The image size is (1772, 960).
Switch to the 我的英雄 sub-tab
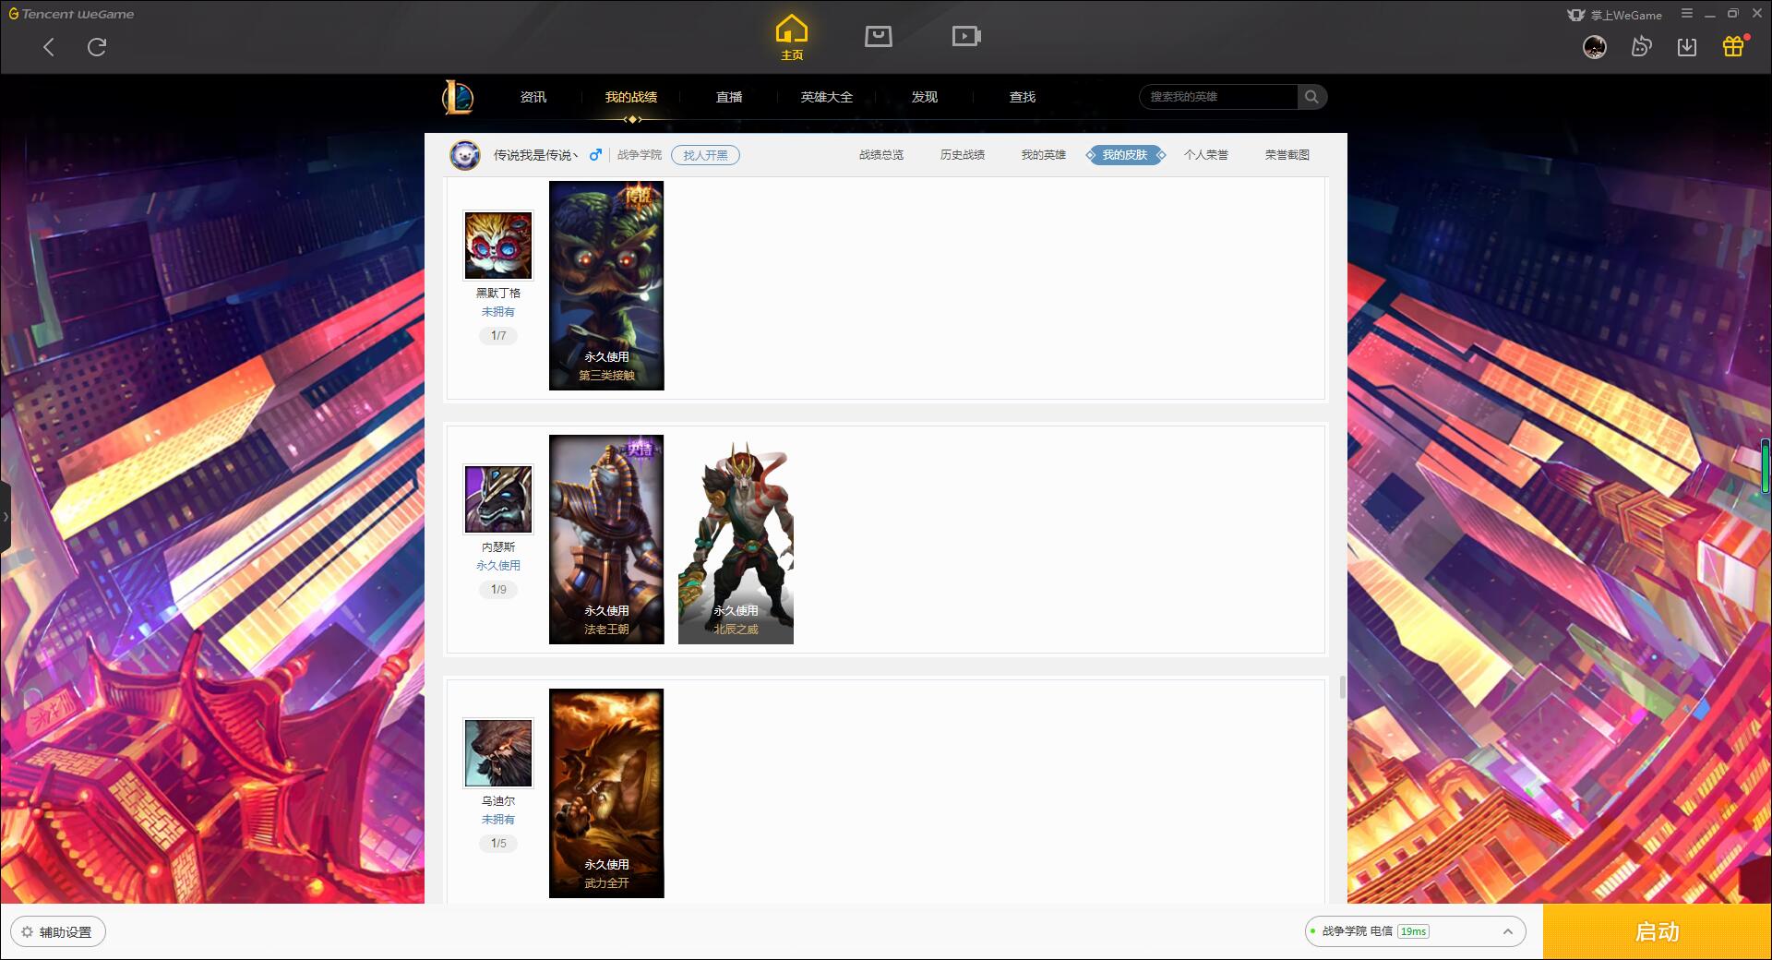tap(1044, 155)
